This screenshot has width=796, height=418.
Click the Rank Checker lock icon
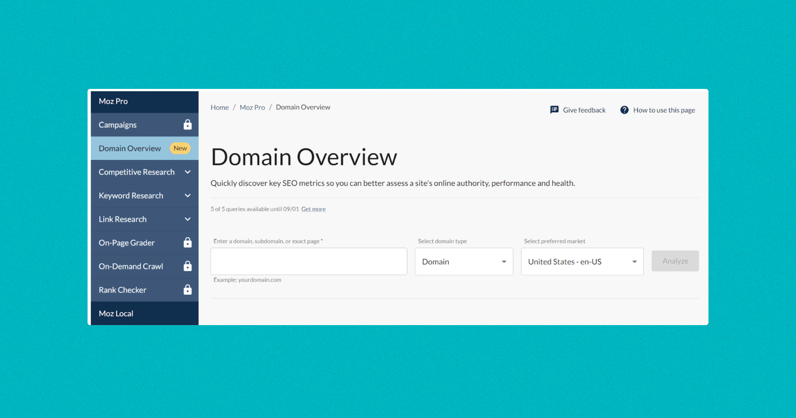187,290
